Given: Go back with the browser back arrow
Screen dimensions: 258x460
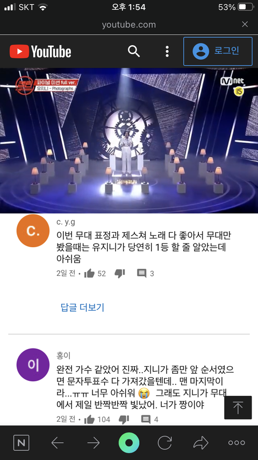Looking at the screenshot, I should [58, 443].
